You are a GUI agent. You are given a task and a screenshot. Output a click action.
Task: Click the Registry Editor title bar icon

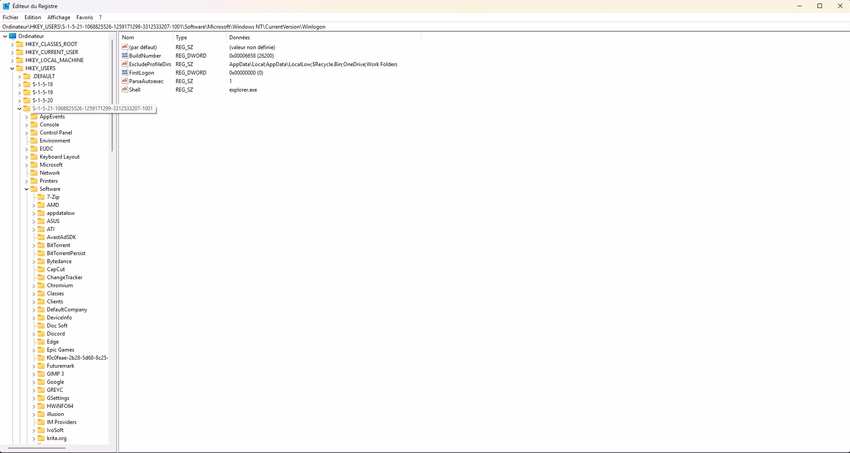(6, 6)
